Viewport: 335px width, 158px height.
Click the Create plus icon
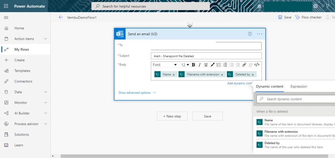click(x=7, y=60)
